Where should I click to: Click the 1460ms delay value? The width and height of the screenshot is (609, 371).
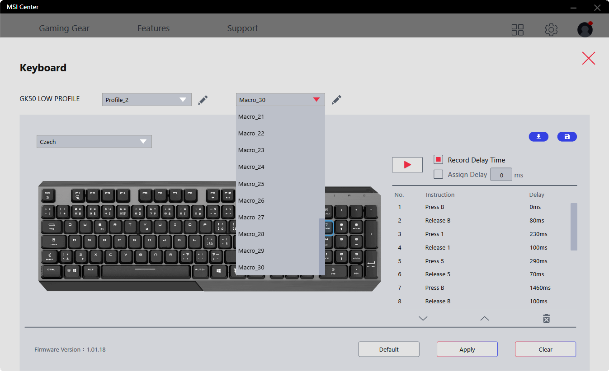(x=540, y=288)
